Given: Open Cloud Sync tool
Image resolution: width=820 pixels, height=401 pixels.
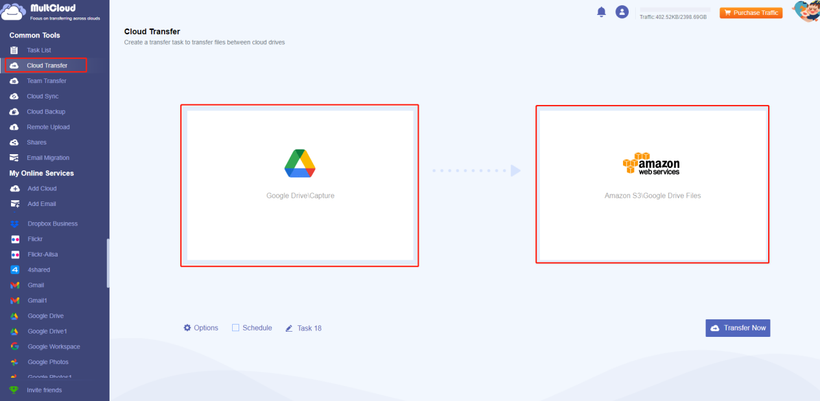Looking at the screenshot, I should click(x=43, y=97).
